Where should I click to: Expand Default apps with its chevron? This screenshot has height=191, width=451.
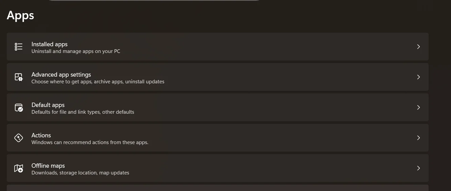[x=419, y=107]
